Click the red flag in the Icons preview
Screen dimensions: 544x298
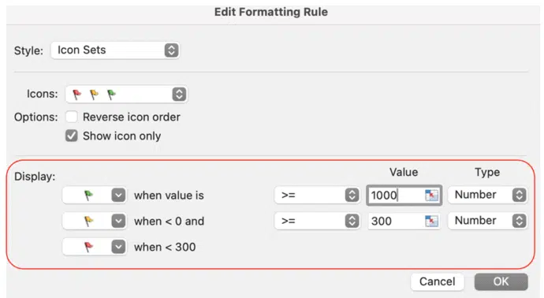coord(76,94)
